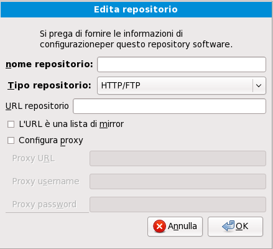The height and width of the screenshot is (249, 273).
Task: Click the "Proxy password" label
Action: [44, 205]
